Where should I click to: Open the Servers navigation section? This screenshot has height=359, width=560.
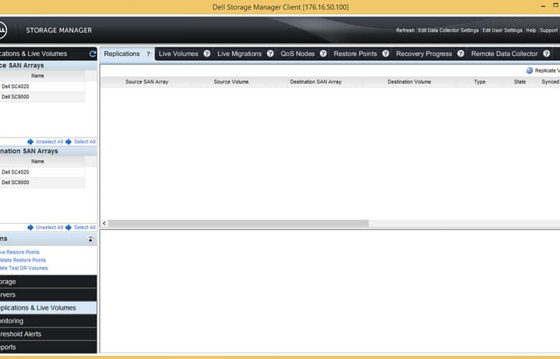tap(48, 295)
